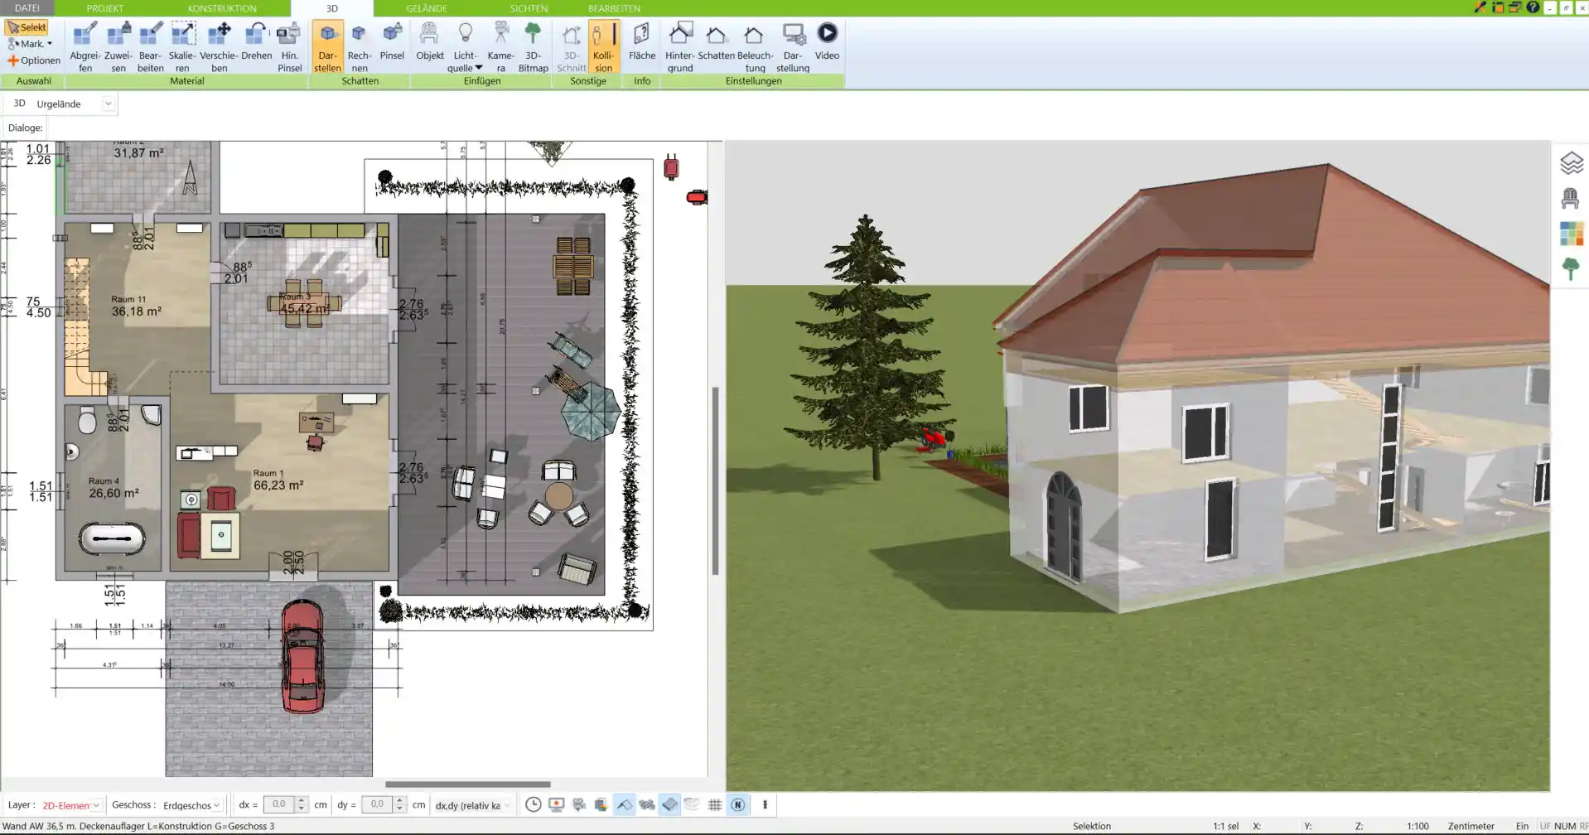Switch to the BEARBEITEN tab

point(614,8)
